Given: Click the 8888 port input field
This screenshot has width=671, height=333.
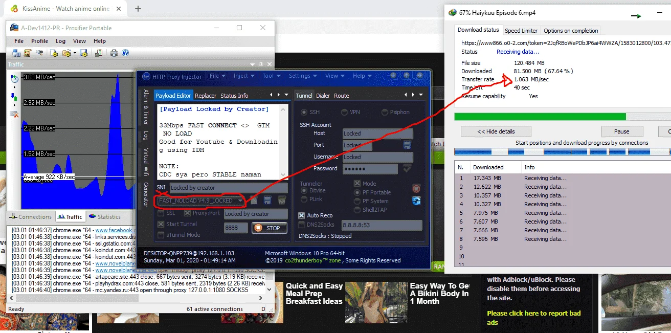Looking at the screenshot, I should tap(236, 228).
